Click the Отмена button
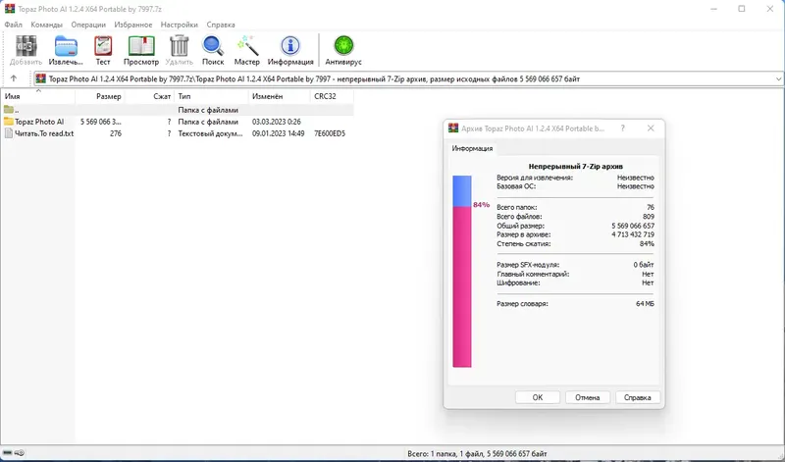This screenshot has height=462, width=785. coord(587,397)
